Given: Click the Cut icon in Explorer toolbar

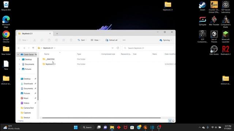Looking at the screenshot, I should coord(34,40).
